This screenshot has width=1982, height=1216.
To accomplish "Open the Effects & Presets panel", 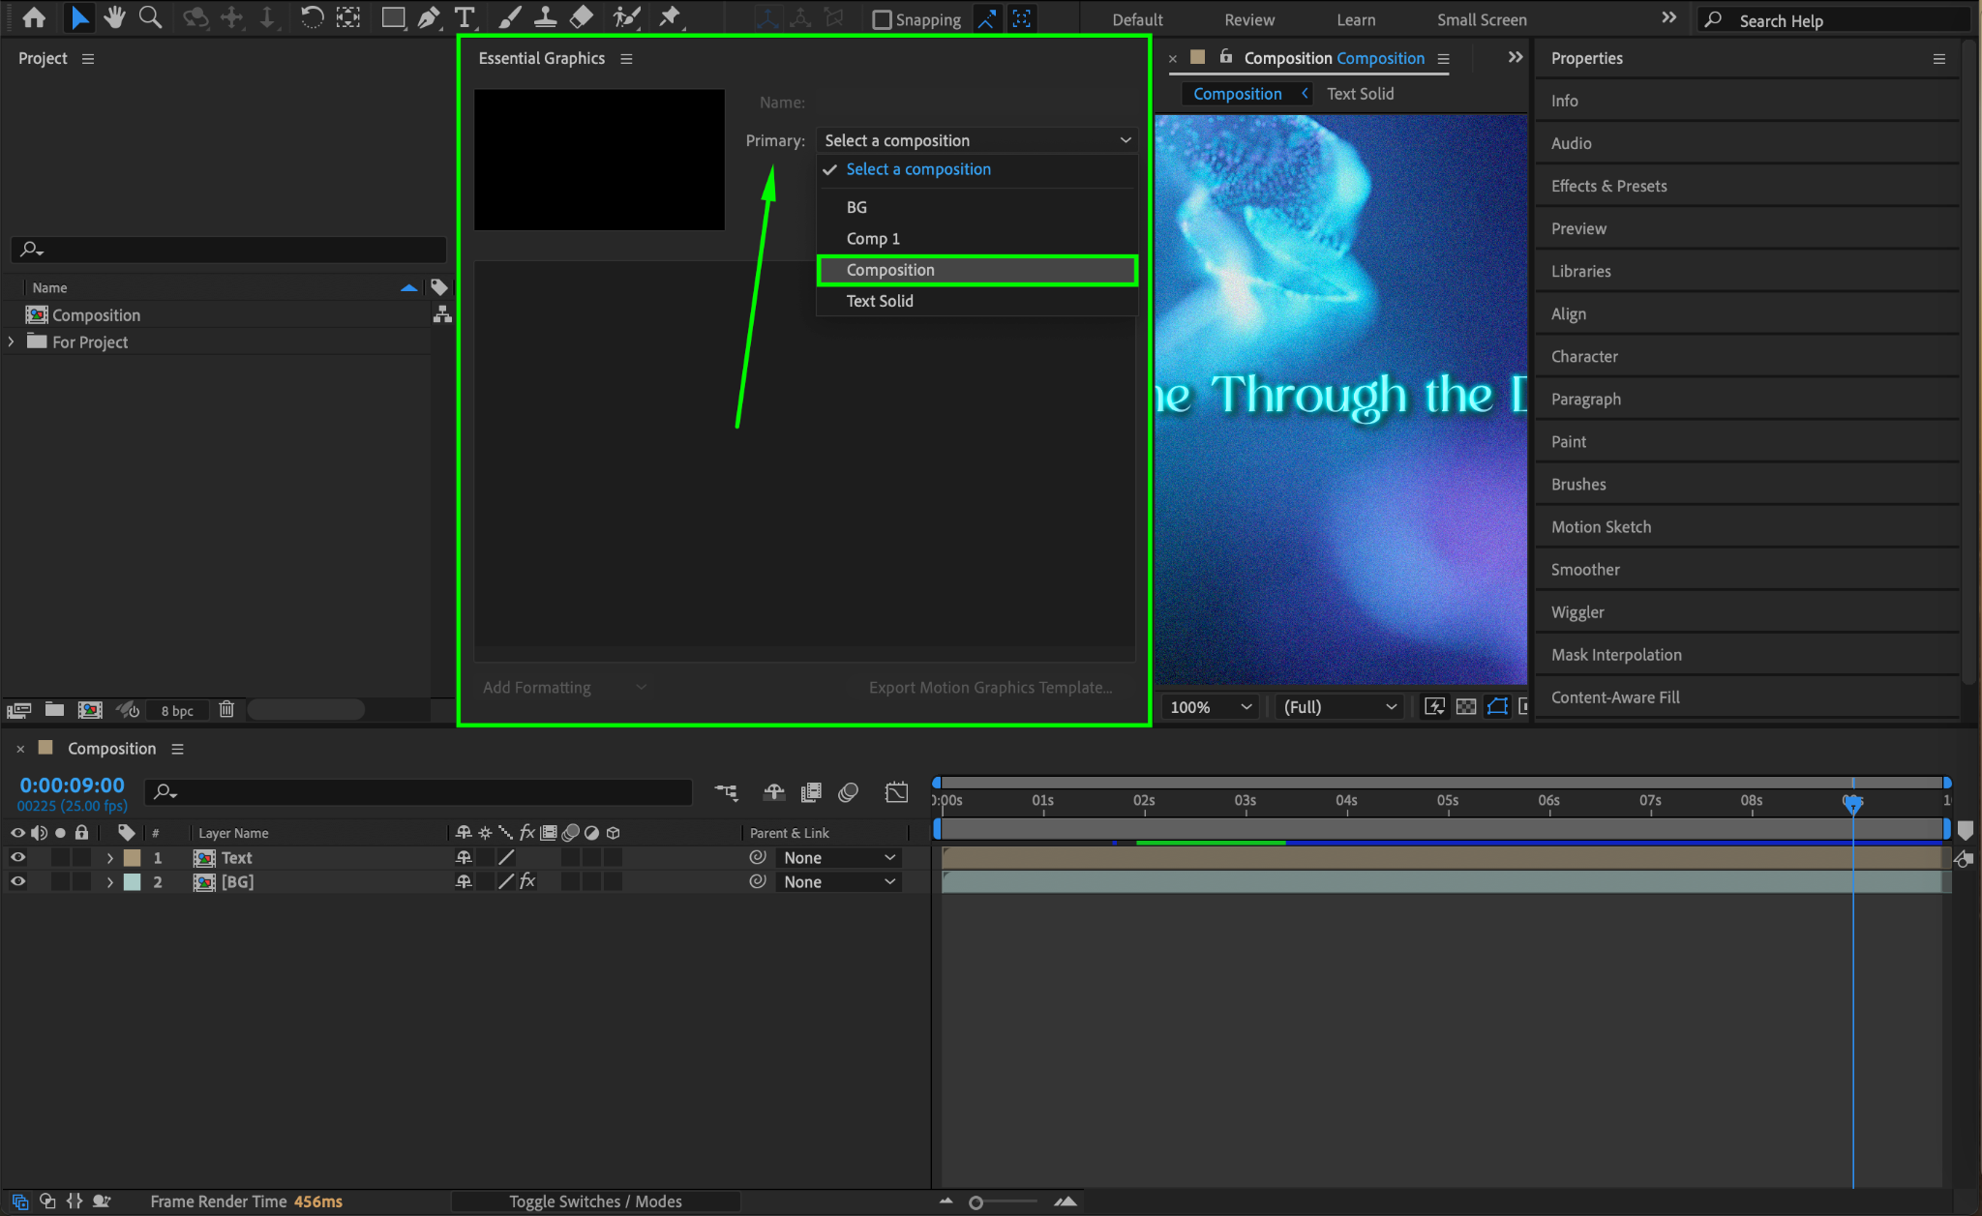I will point(1608,186).
